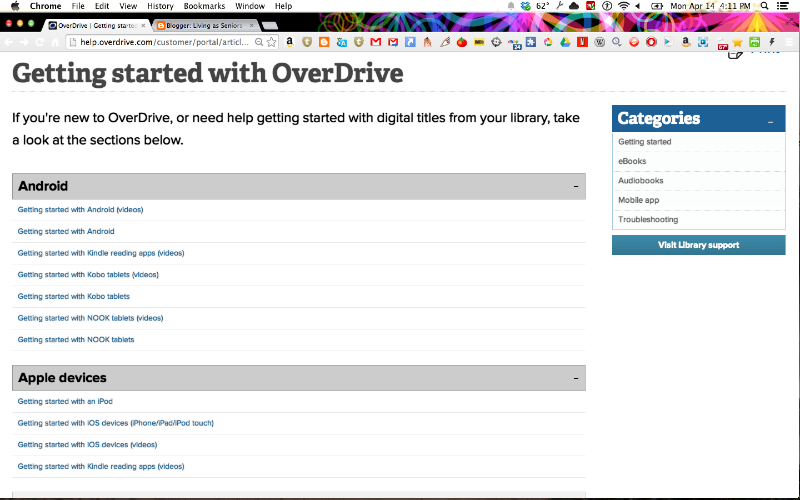Open Getting started with an iPod
Screen dimensions: 800x500
pos(65,402)
